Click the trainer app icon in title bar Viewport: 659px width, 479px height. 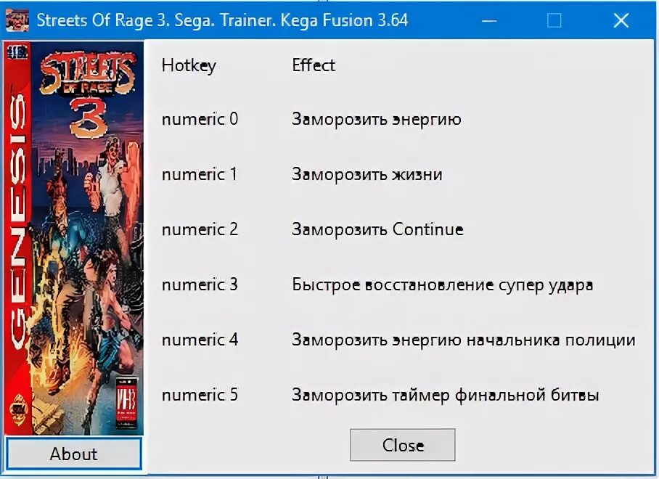tap(17, 20)
